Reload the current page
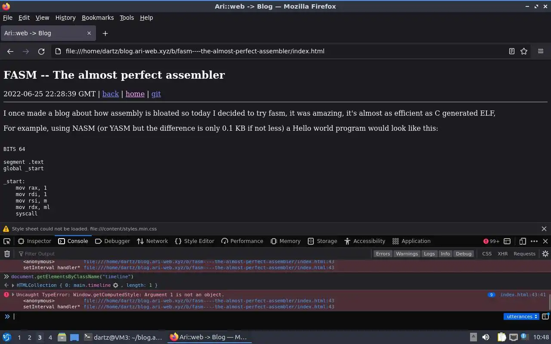 (x=41, y=51)
